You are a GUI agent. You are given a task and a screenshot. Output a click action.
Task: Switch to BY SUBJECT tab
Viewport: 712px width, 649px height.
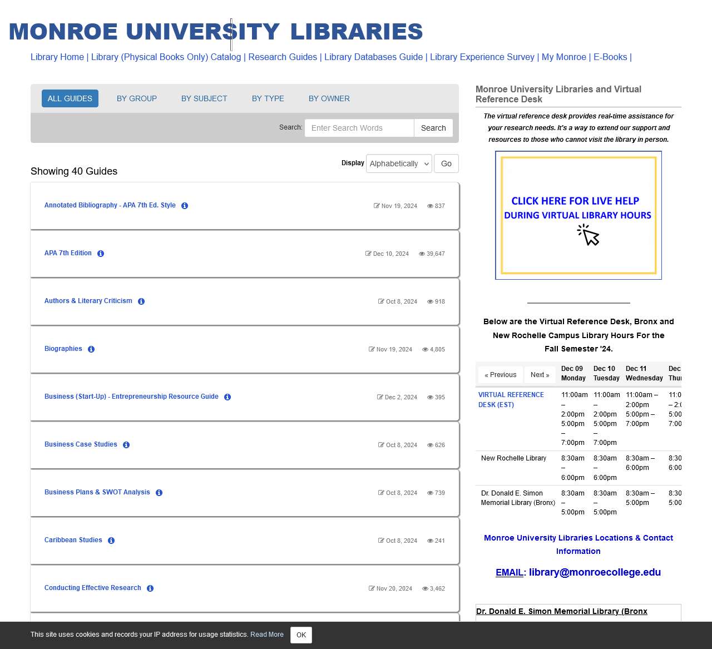(x=204, y=98)
